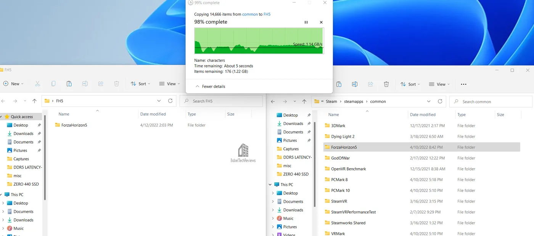Screen dimensions: 534x236
Task: Click the Search common field
Action: 491,101
